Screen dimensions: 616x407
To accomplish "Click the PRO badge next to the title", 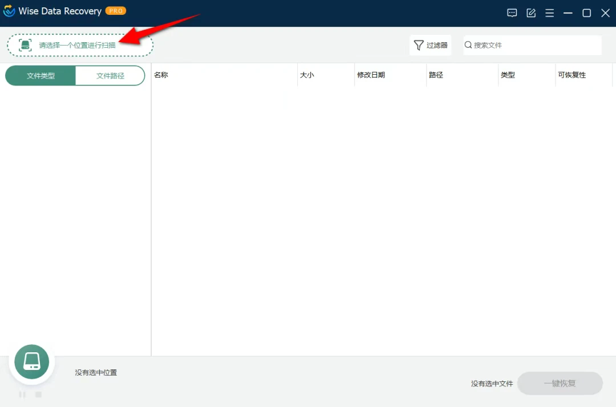I will click(115, 10).
